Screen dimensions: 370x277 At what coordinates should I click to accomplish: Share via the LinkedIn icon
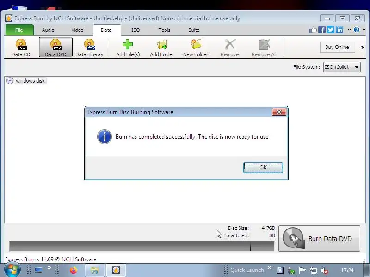point(339,30)
